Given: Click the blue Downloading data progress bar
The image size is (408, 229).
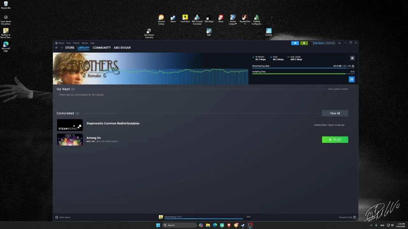Looking at the screenshot, I should coord(303,68).
